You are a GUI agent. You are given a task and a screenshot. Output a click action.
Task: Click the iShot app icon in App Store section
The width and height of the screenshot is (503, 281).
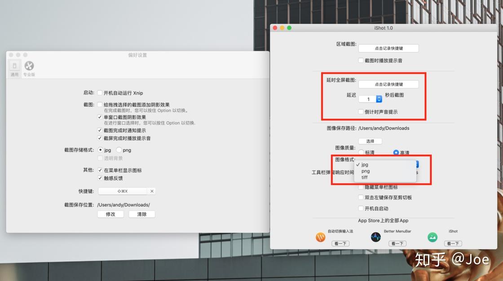pyautogui.click(x=432, y=236)
